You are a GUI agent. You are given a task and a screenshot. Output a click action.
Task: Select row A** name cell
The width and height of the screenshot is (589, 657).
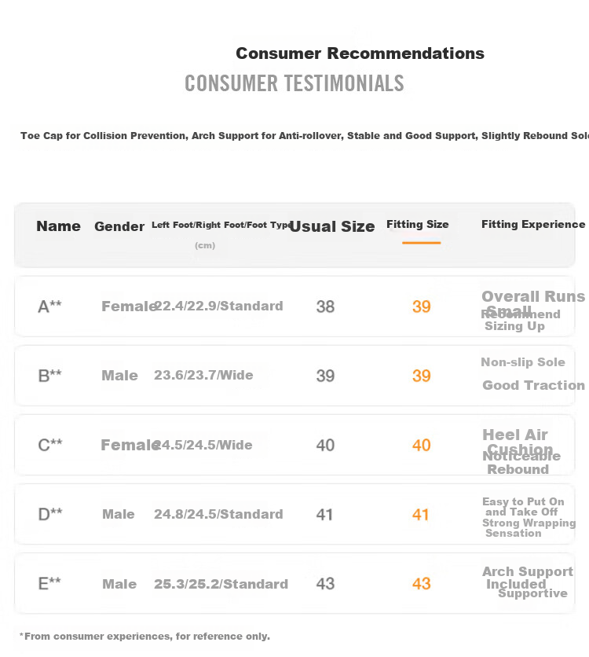[x=49, y=306]
